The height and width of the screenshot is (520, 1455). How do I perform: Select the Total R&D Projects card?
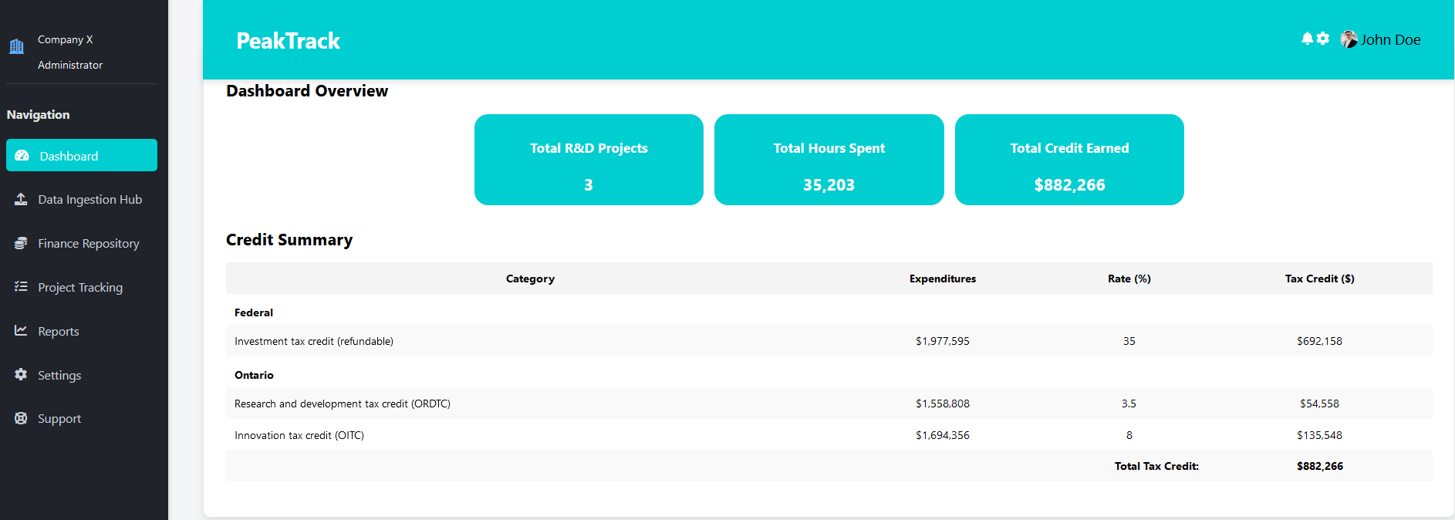click(589, 160)
